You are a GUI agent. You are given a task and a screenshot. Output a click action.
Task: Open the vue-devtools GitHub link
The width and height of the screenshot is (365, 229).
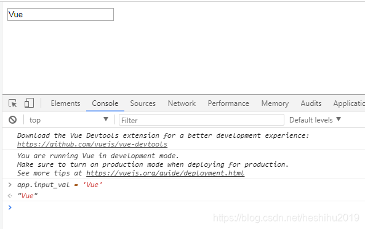click(x=92, y=144)
